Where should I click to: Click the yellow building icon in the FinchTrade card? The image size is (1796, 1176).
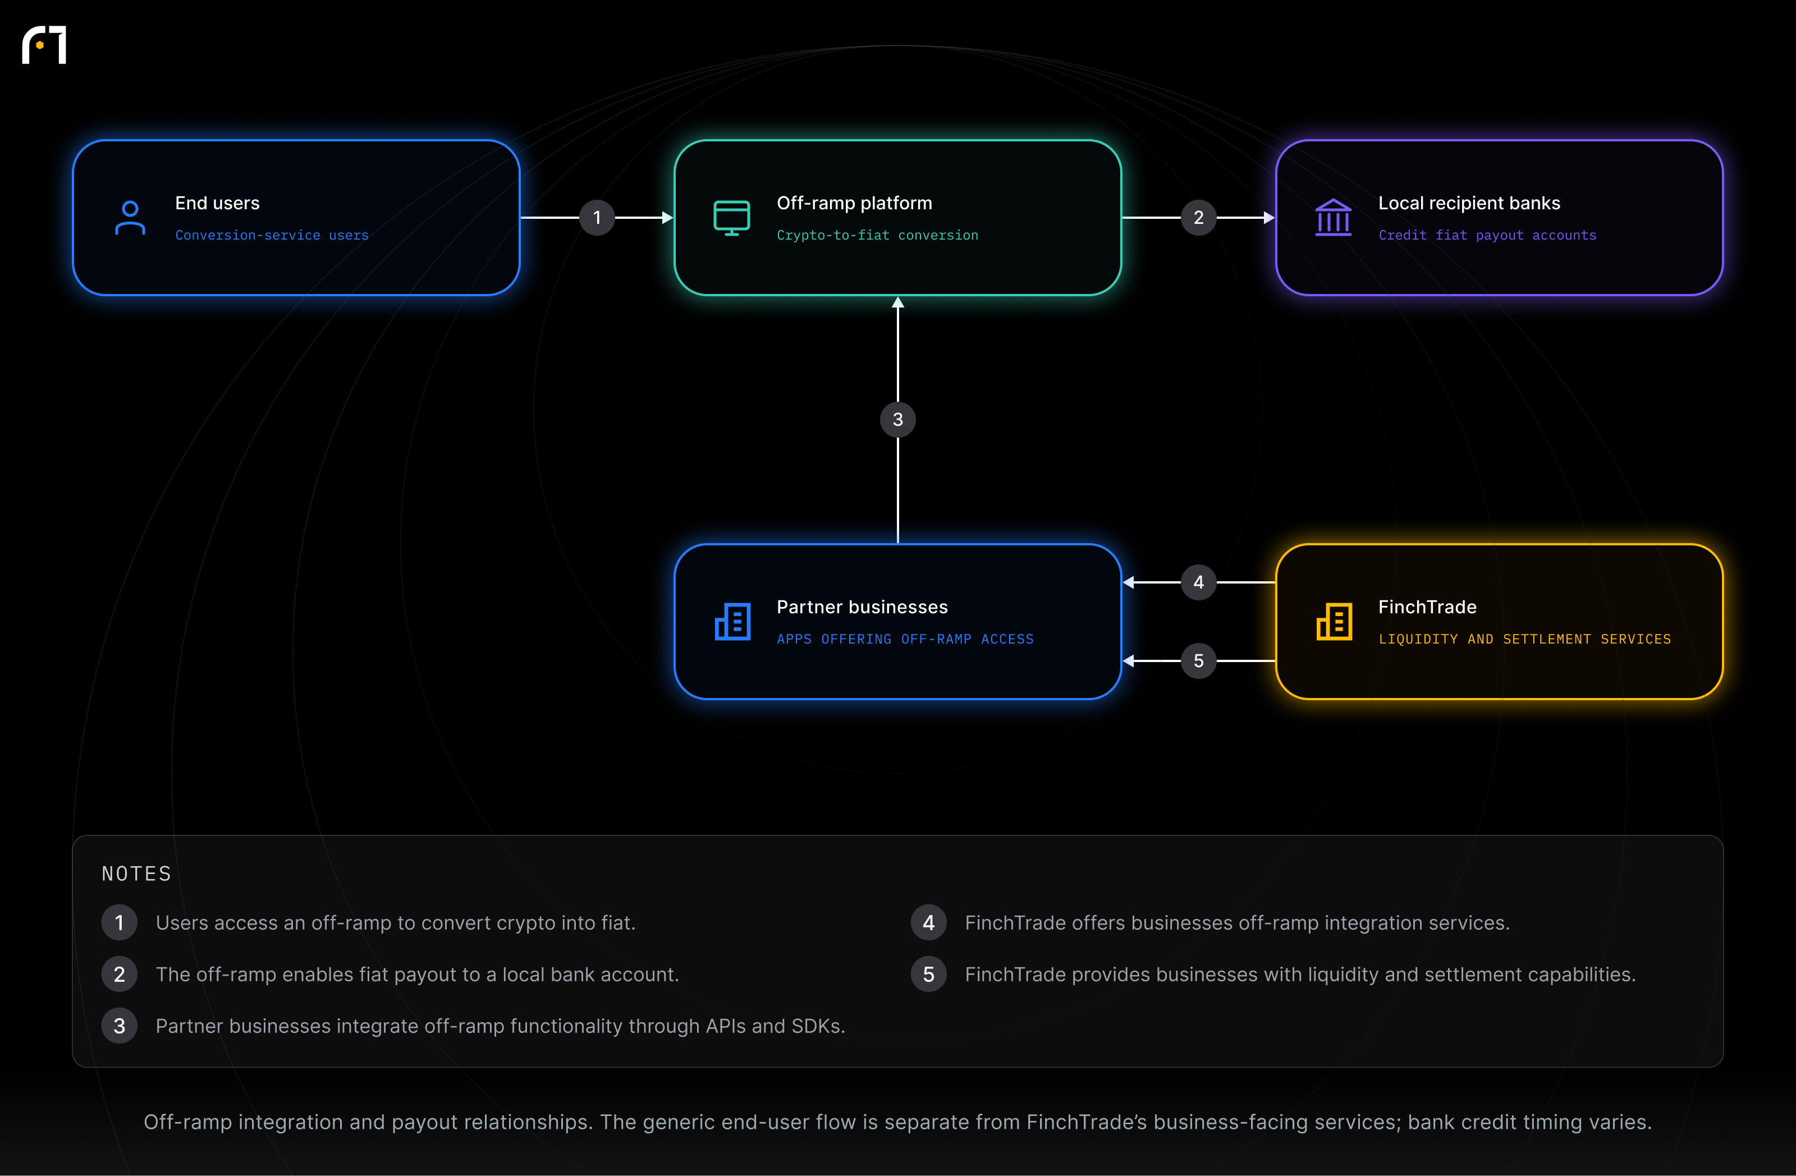point(1334,622)
